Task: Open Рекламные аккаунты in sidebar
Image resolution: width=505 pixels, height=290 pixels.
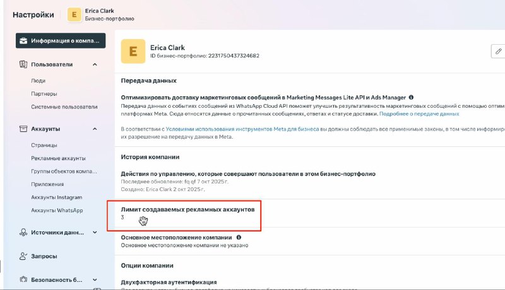Action: point(58,158)
